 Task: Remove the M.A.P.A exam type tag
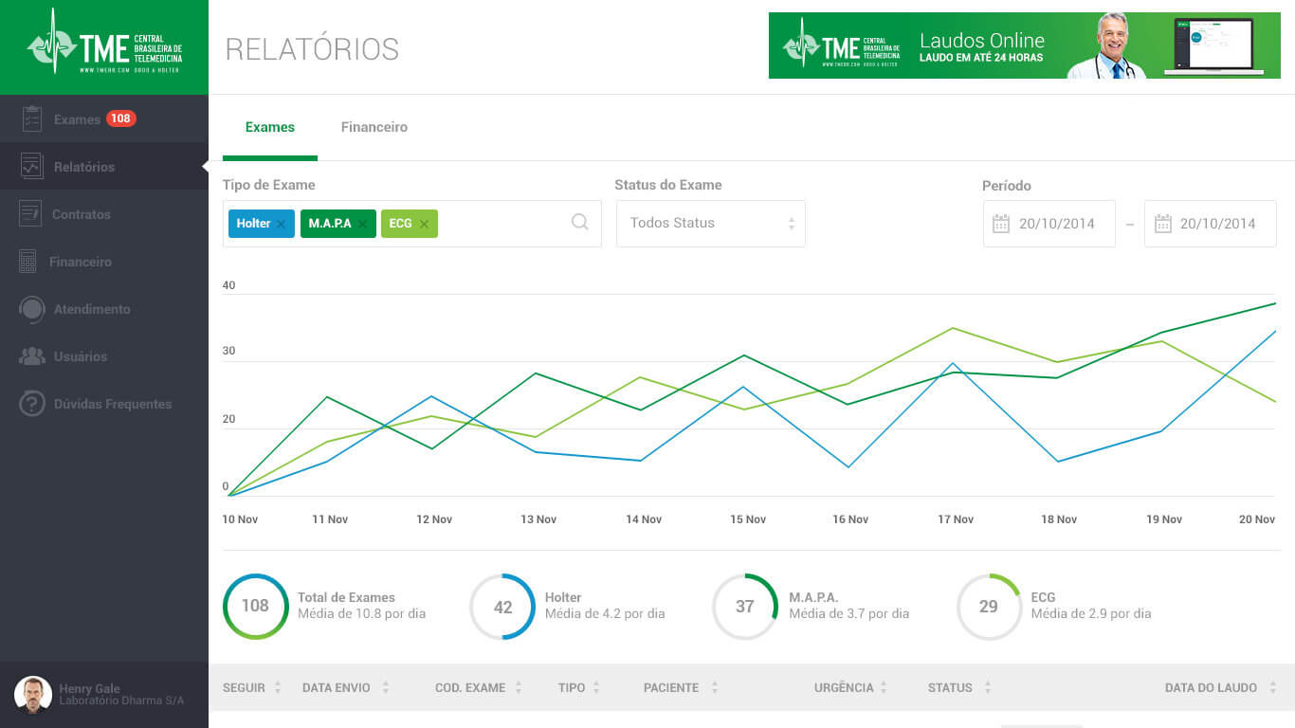362,224
